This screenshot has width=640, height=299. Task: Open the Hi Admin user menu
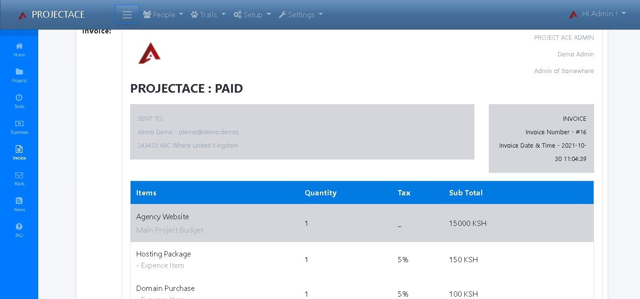597,14
